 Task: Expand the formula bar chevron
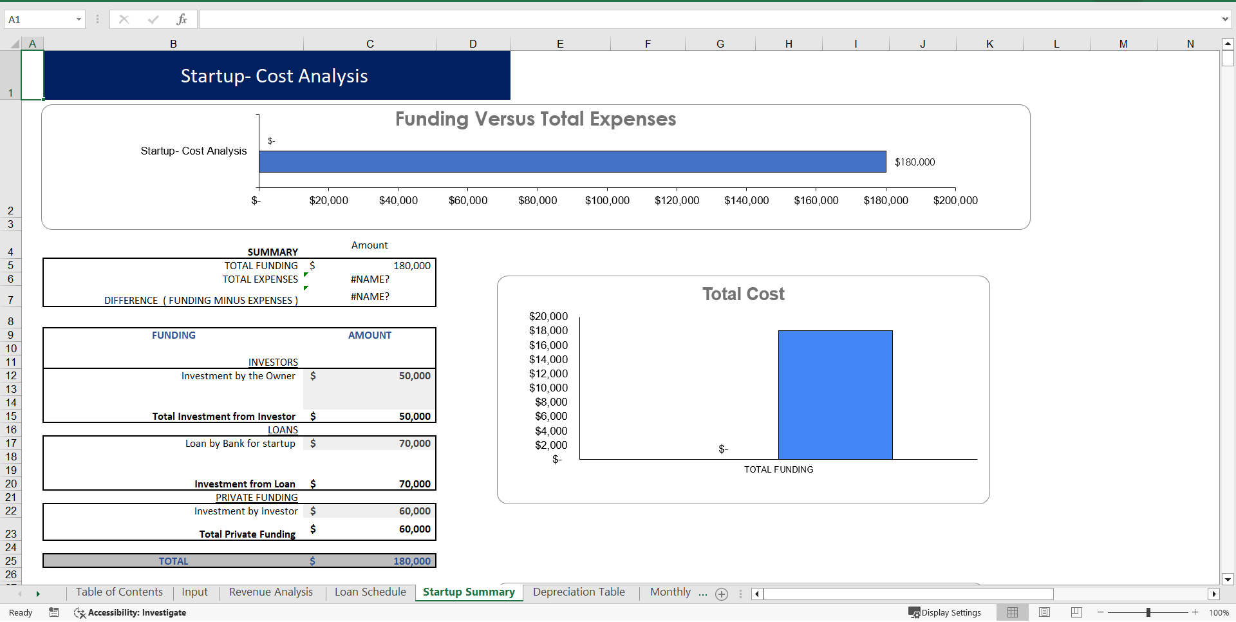(x=1225, y=19)
